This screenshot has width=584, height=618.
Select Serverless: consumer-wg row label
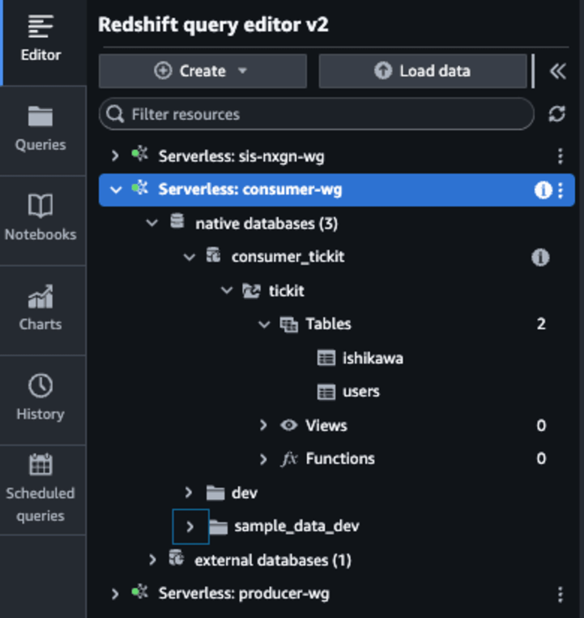click(x=250, y=189)
